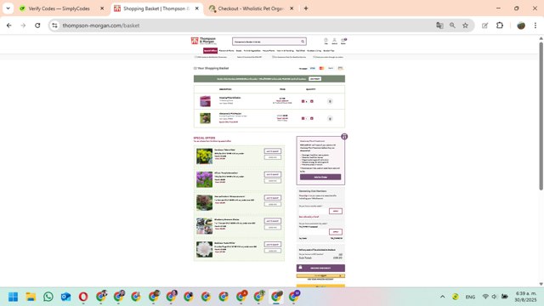This screenshot has height=306, width=544.
Task: Open the Help icon in site header
Action: (x=326, y=41)
